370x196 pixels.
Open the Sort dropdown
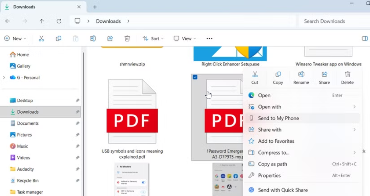pos(153,39)
